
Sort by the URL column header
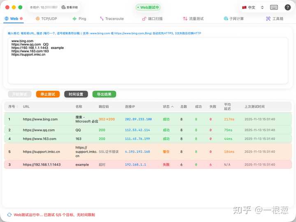click(26, 106)
